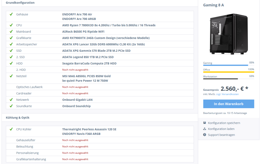
Task: Click the save icon beside Konfiguration speichern
Action: (205, 123)
